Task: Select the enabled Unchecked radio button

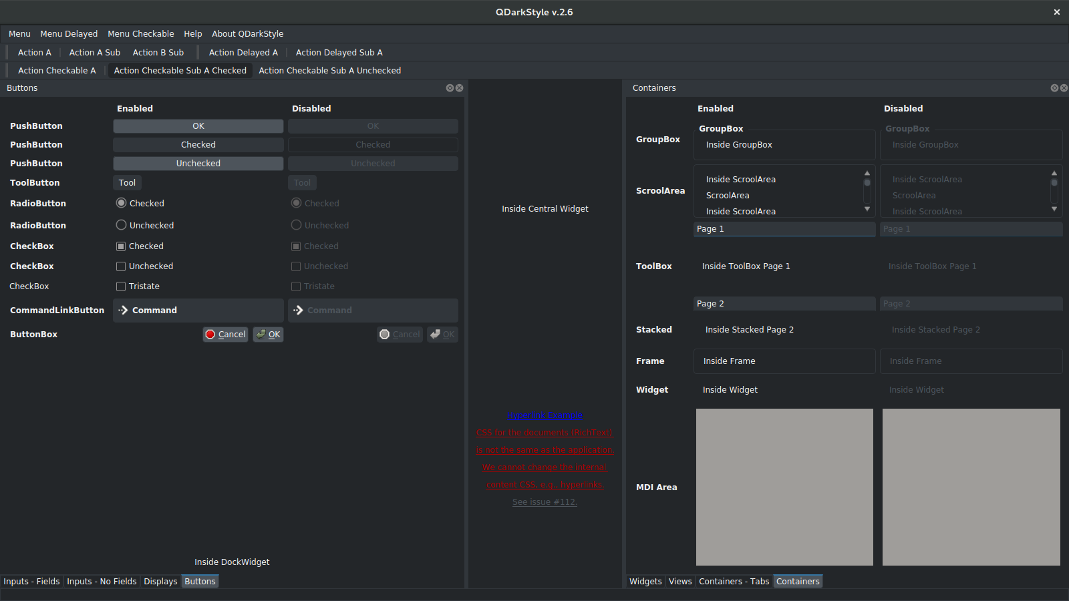Action: [x=145, y=226]
